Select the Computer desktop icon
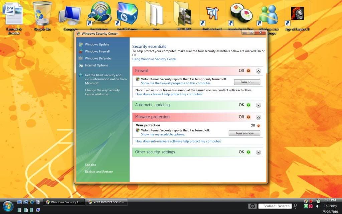This screenshot has width=342, height=214. tap(70, 19)
